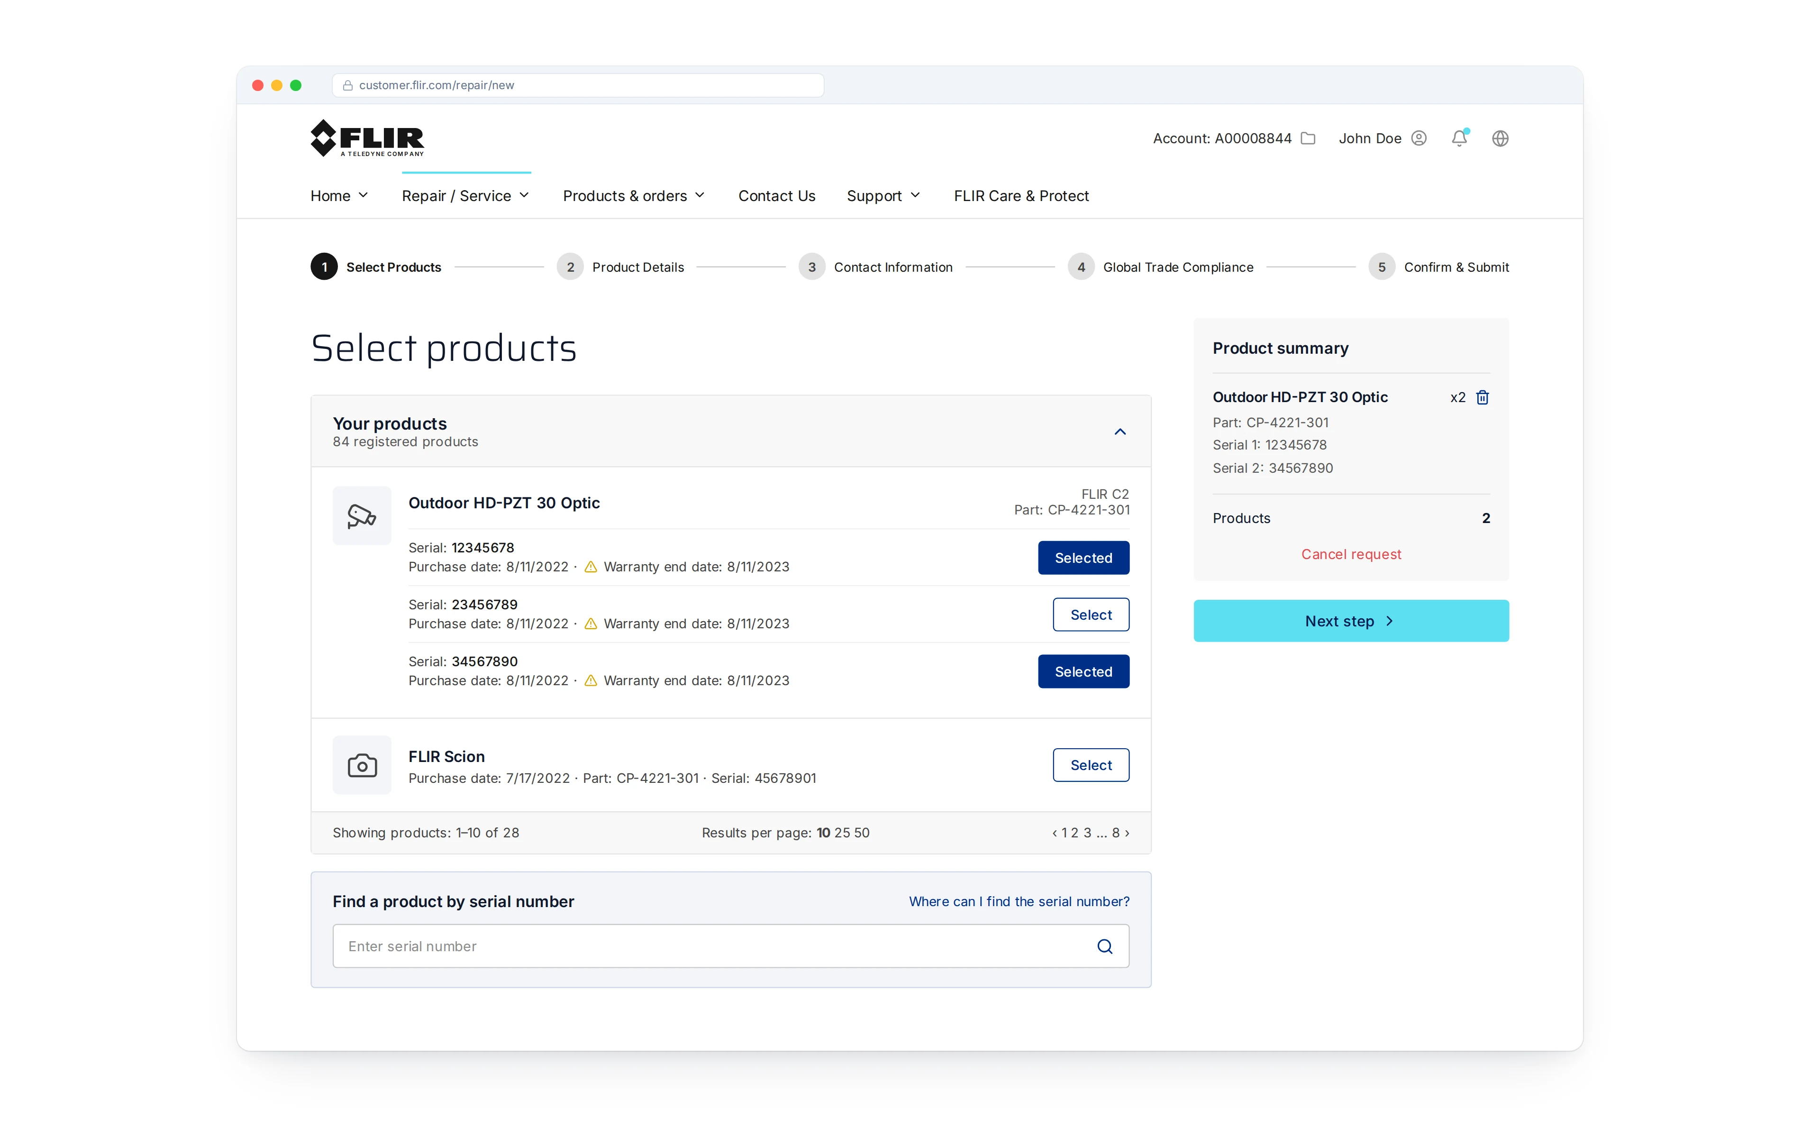Open FLIR Care & Protect

click(x=1020, y=196)
